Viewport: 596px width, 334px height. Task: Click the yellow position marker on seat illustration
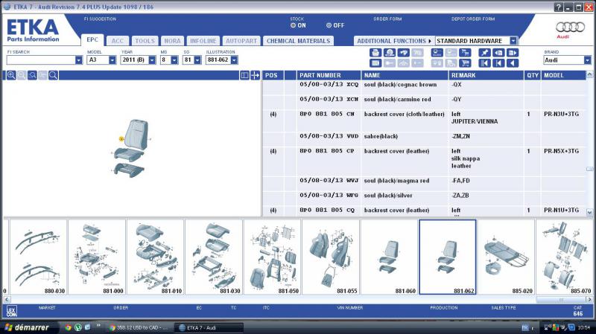coord(121,139)
